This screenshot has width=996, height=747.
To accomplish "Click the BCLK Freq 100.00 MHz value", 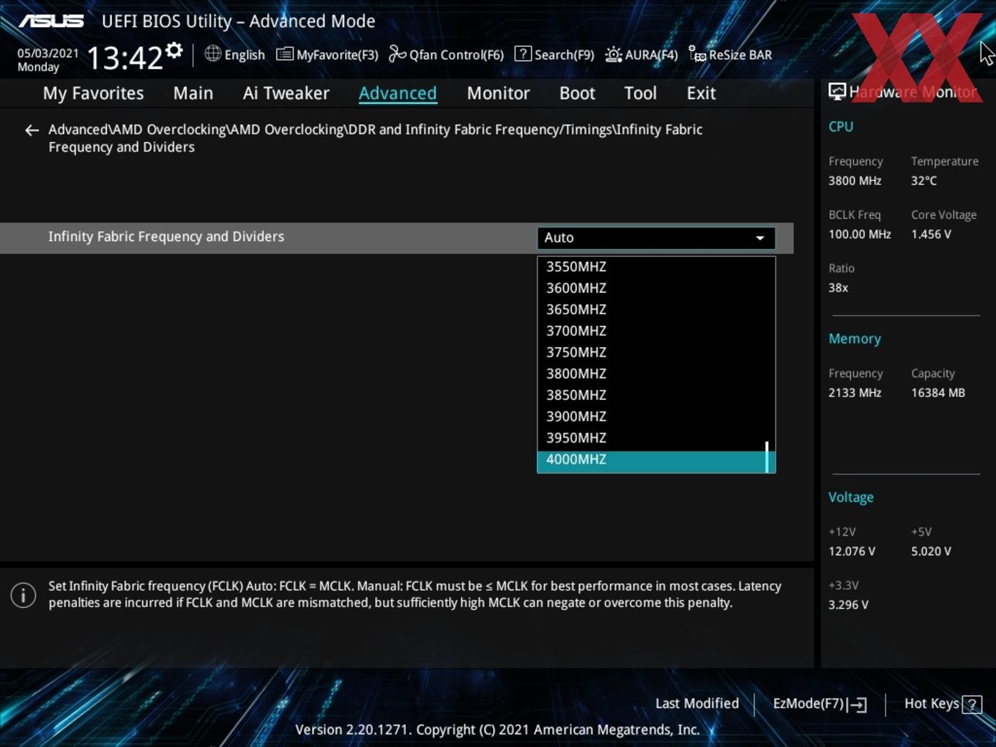I will (860, 234).
